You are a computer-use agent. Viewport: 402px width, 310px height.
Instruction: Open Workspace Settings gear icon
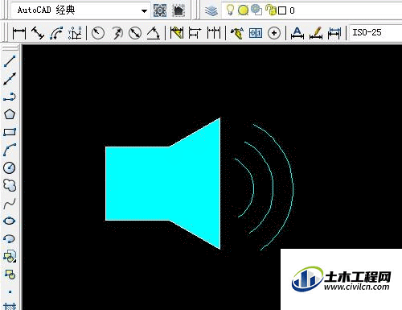[160, 10]
